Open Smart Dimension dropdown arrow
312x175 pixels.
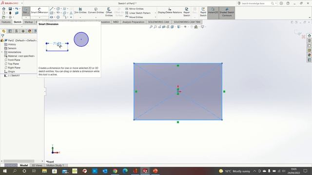click(x=39, y=17)
